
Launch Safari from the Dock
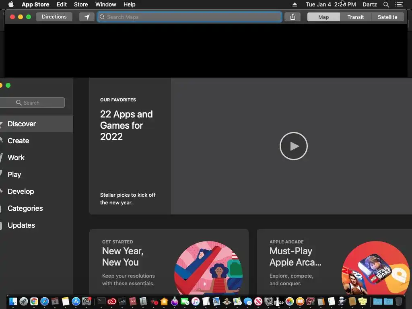click(45, 301)
